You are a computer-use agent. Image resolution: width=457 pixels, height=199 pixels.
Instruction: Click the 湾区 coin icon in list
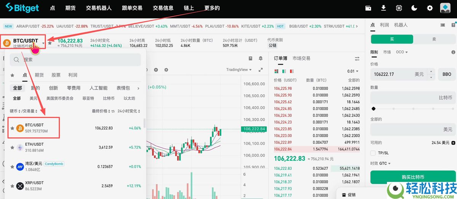(x=20, y=167)
